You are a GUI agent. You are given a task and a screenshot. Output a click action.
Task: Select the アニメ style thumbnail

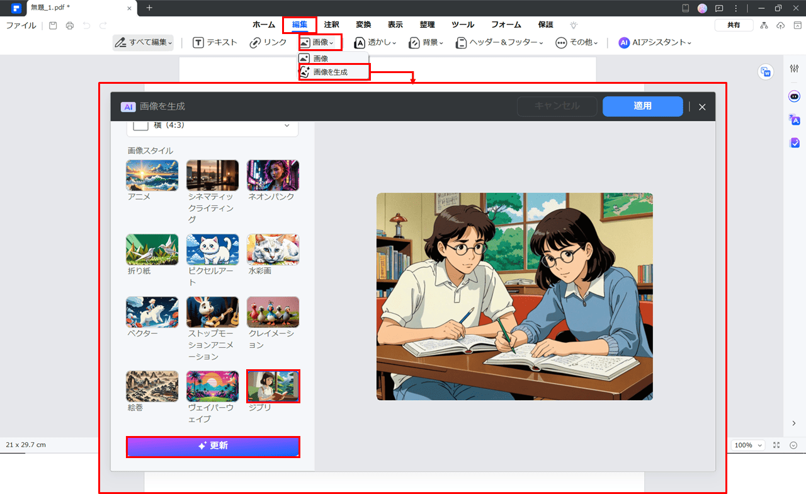(152, 175)
